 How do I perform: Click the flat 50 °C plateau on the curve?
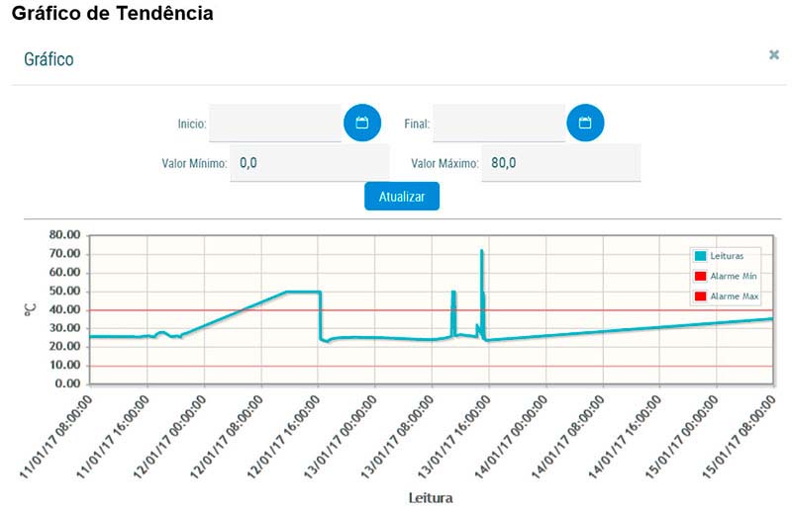pos(302,292)
